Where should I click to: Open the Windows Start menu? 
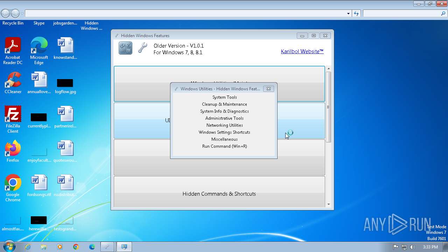tap(9, 246)
